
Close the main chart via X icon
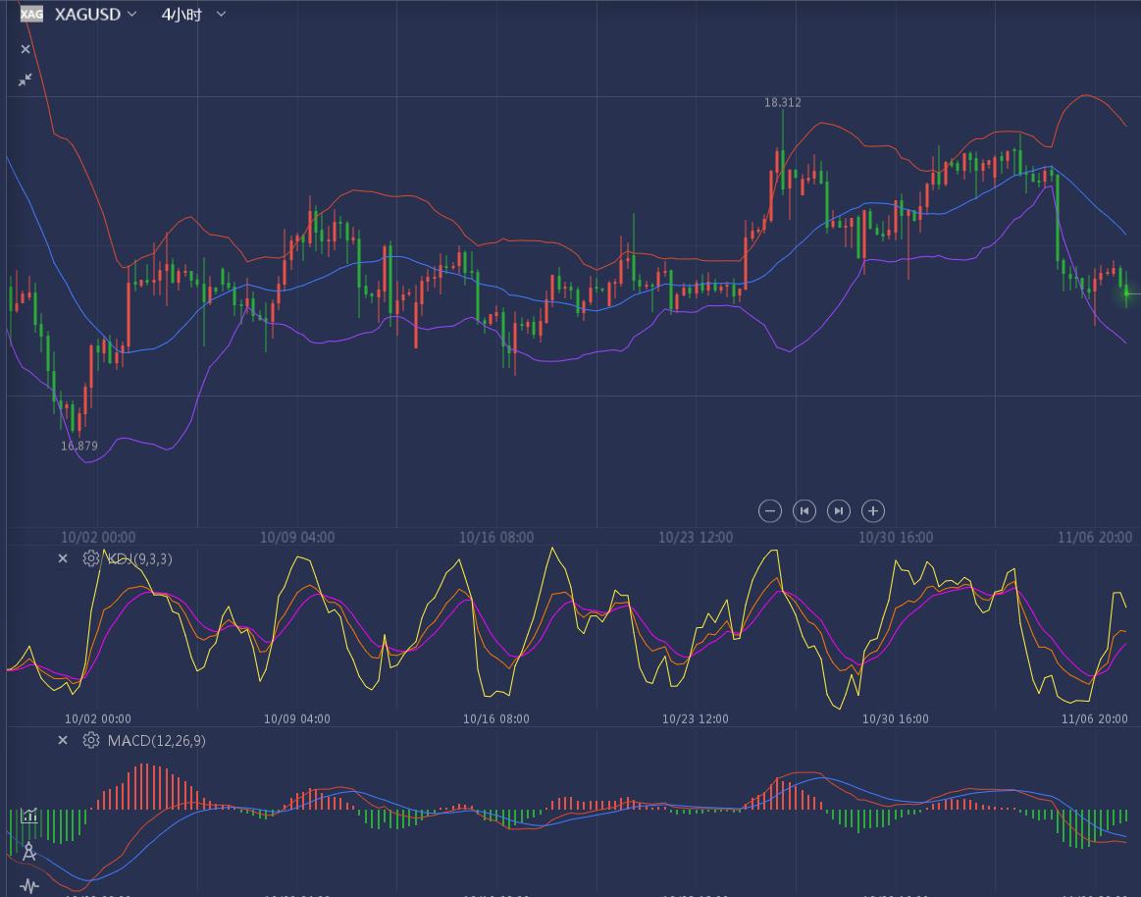(x=26, y=49)
